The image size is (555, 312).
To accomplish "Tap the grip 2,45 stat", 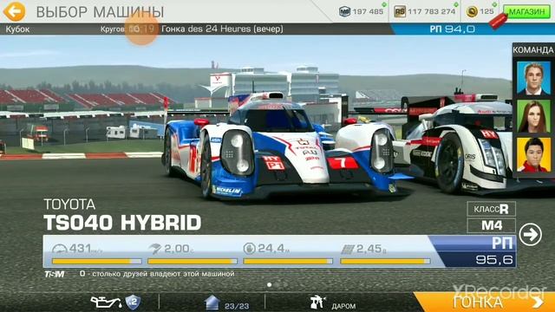I will (363, 249).
